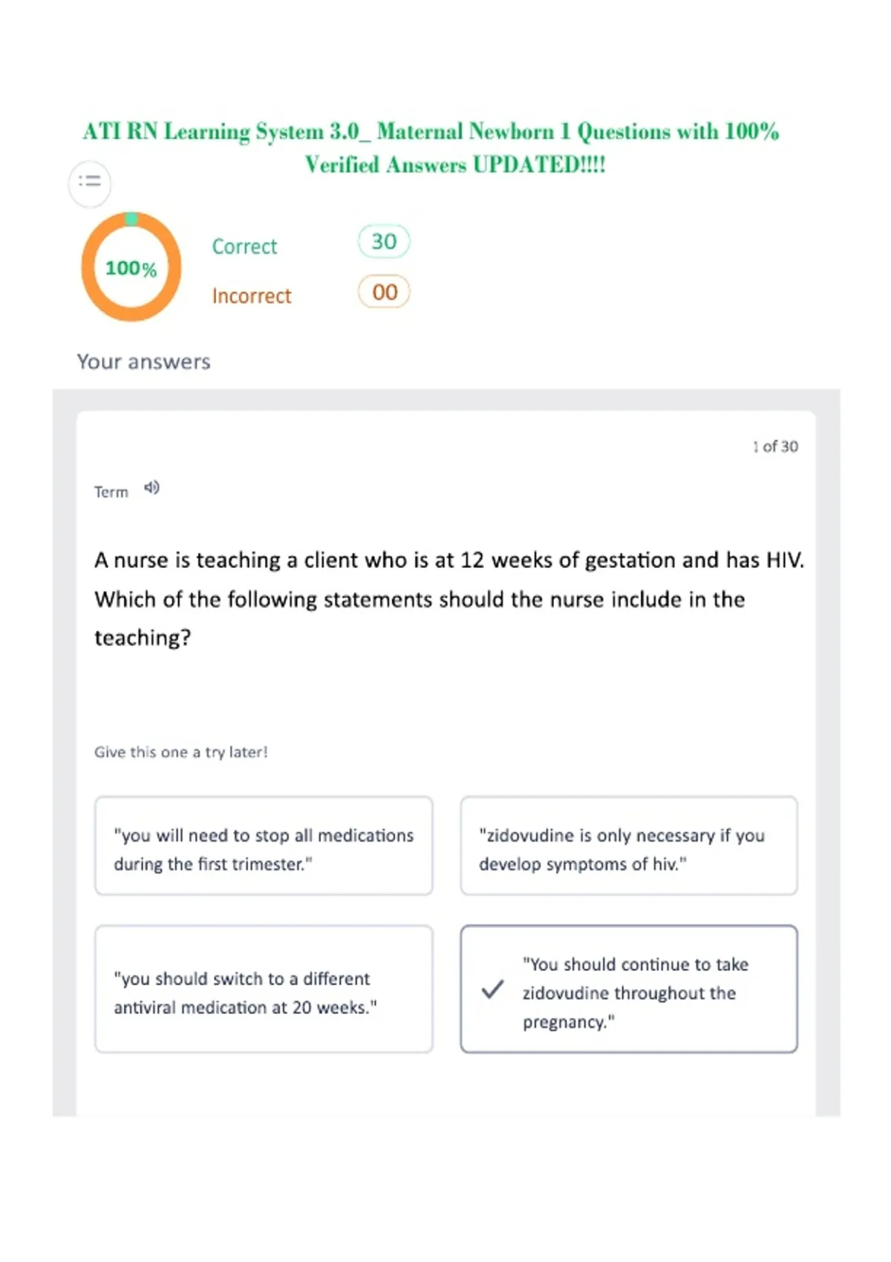Click the document title heading
The height and width of the screenshot is (1262, 891).
click(431, 148)
